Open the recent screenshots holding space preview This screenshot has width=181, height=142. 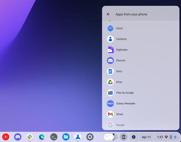(111, 137)
